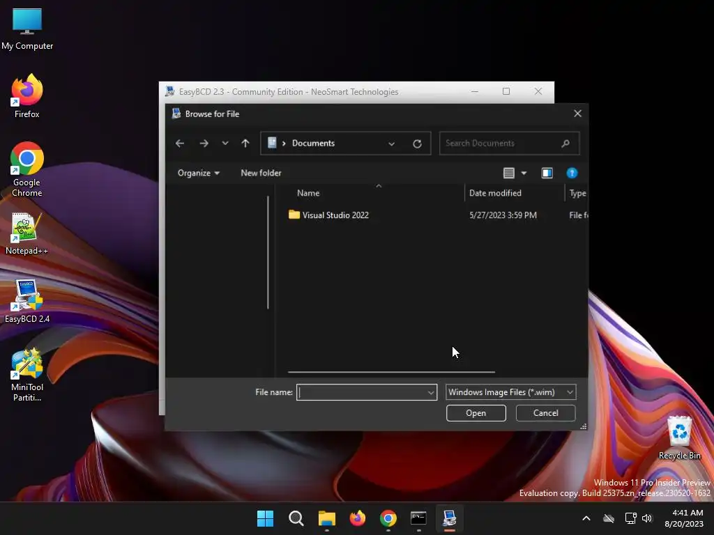Viewport: 714px width, 535px height.
Task: Open File Explorer from the taskbar
Action: tap(327, 518)
